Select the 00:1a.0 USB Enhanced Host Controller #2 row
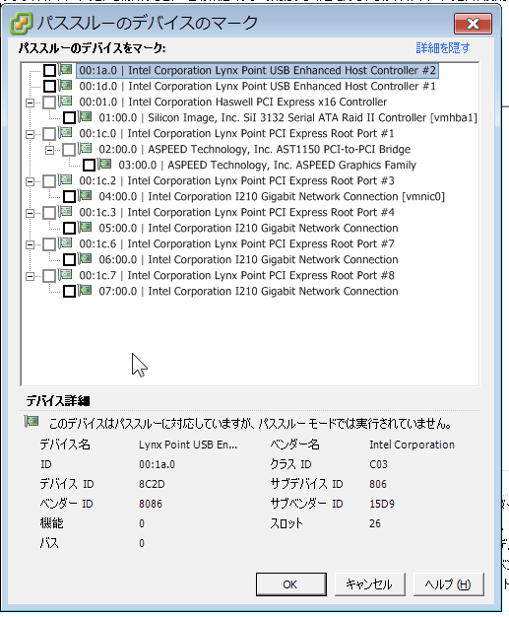Image resolution: width=509 pixels, height=617 pixels. click(257, 70)
